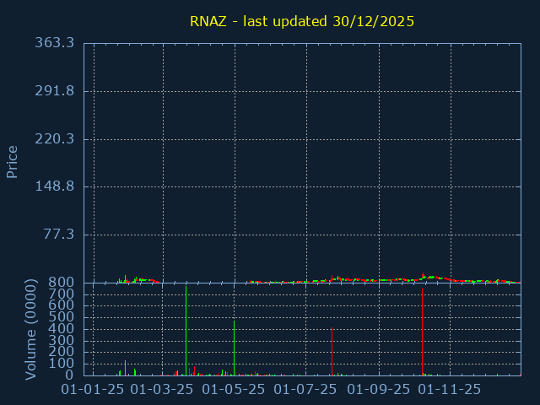Click the RNAZ chart title text

point(301,21)
